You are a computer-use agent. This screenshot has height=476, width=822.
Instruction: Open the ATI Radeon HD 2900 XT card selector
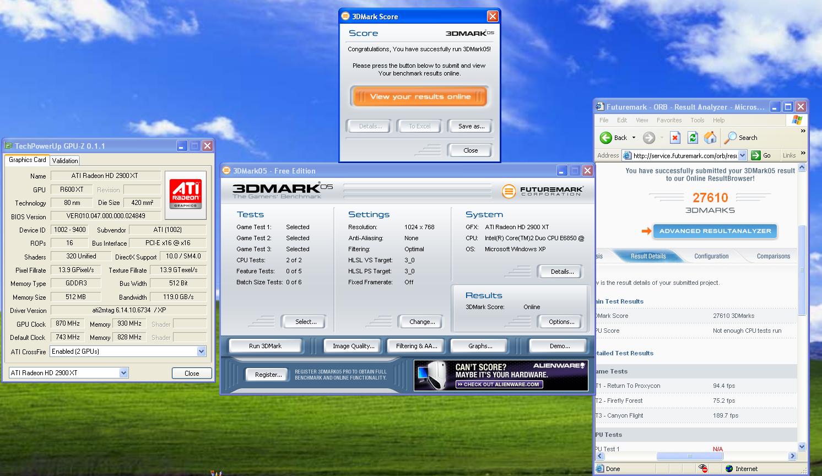coord(123,373)
